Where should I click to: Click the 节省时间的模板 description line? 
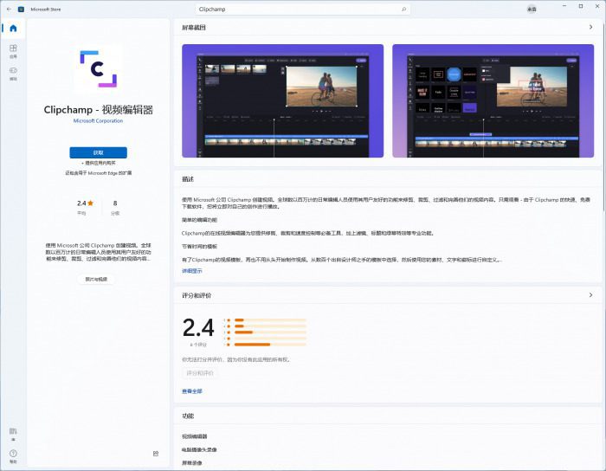pos(199,246)
